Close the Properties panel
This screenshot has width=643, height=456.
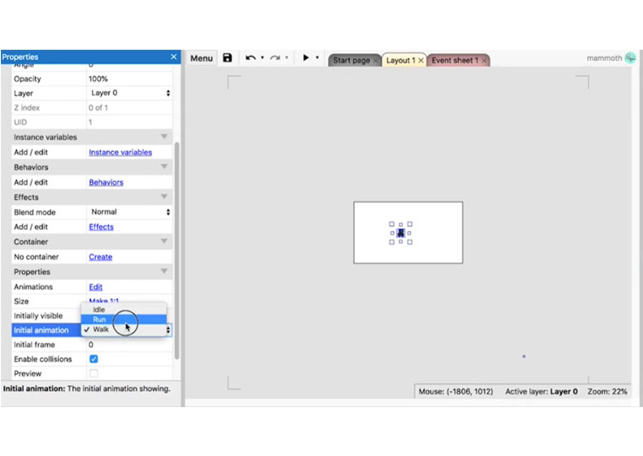pos(174,56)
